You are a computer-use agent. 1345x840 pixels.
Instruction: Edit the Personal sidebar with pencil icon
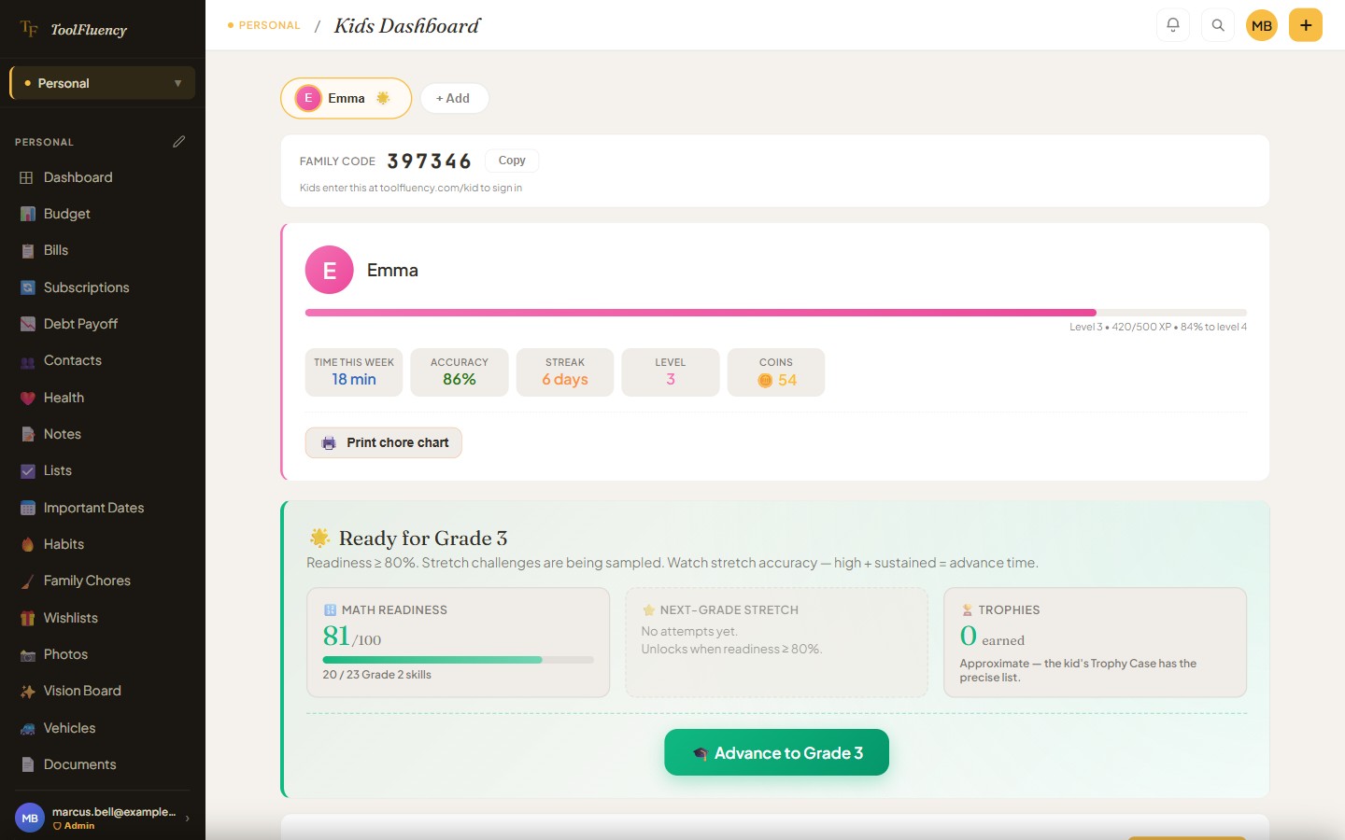(179, 142)
